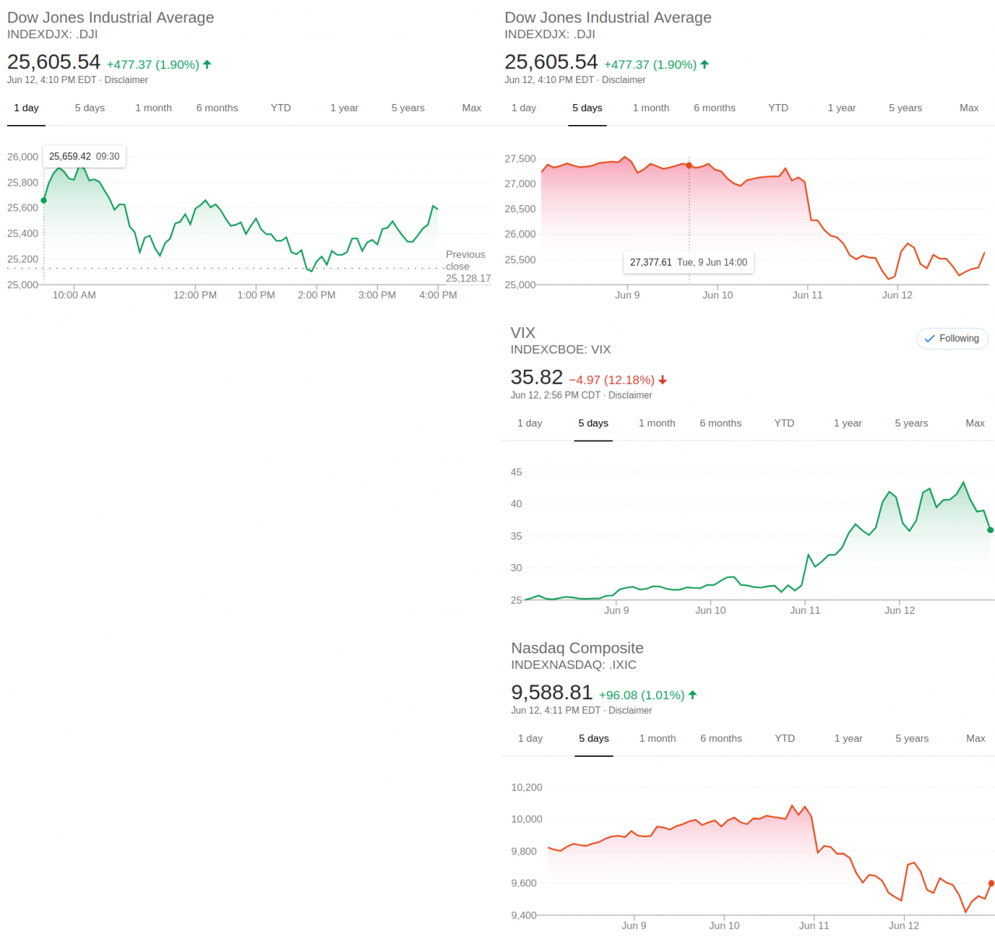995x944 pixels.
Task: Click the Previous close 25,128.17 label
Action: coord(466,266)
